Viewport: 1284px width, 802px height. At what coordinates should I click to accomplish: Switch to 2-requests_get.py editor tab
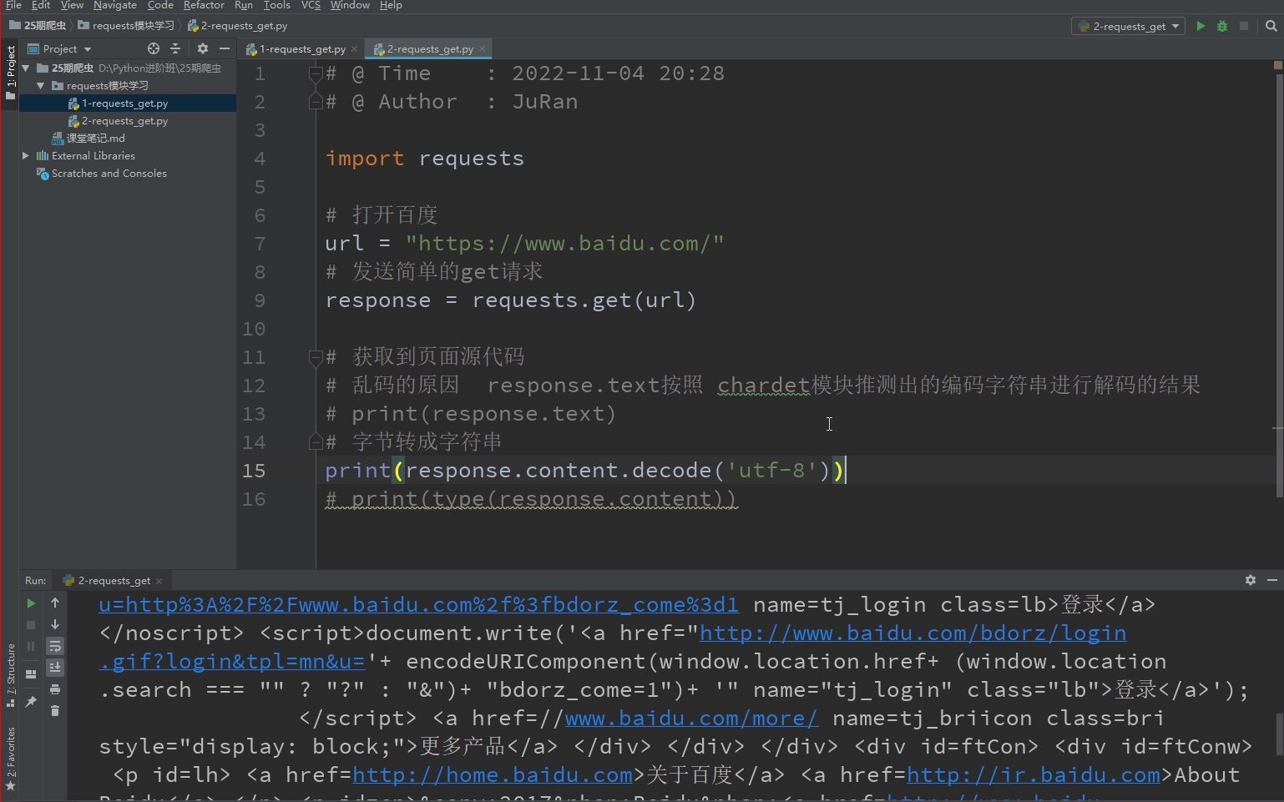click(429, 49)
